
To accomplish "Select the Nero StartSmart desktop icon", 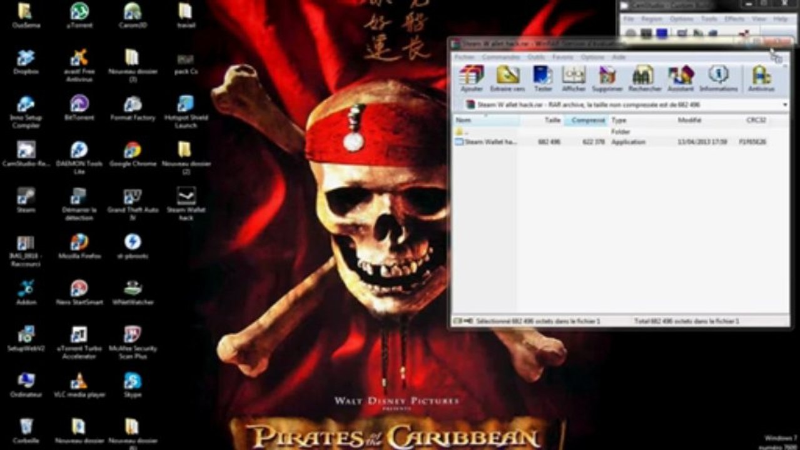I will [79, 293].
